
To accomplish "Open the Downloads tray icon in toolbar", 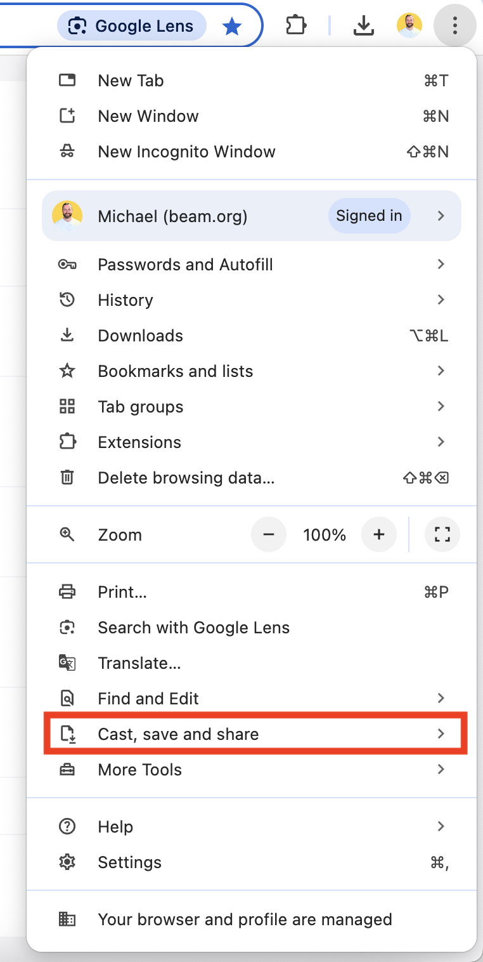I will 363,25.
